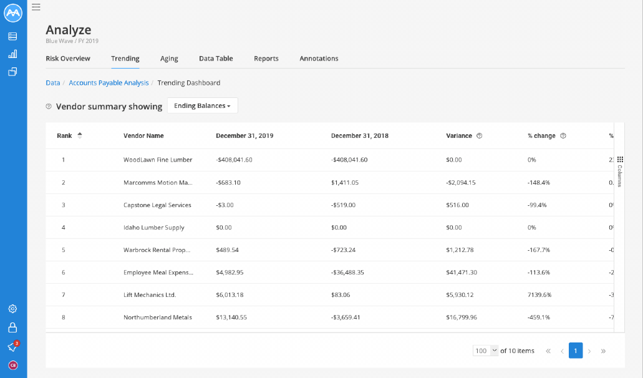
Task: Open the bar chart analytics sidebar icon
Action: pos(12,54)
